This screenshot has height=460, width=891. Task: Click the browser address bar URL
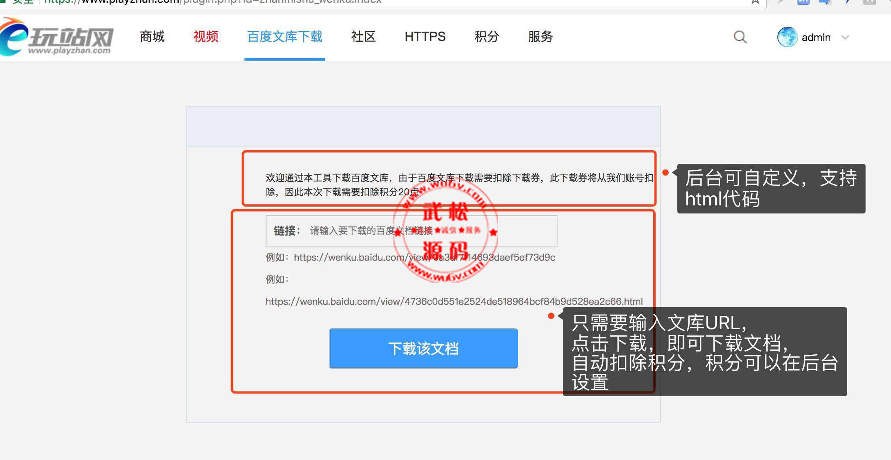pyautogui.click(x=212, y=2)
